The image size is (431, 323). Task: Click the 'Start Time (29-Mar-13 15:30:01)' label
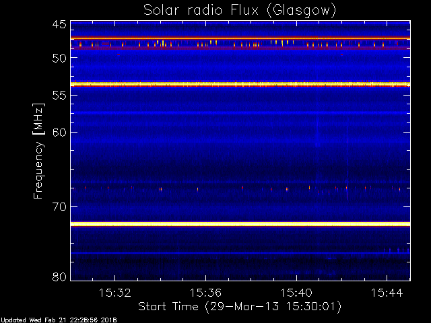[x=240, y=307]
